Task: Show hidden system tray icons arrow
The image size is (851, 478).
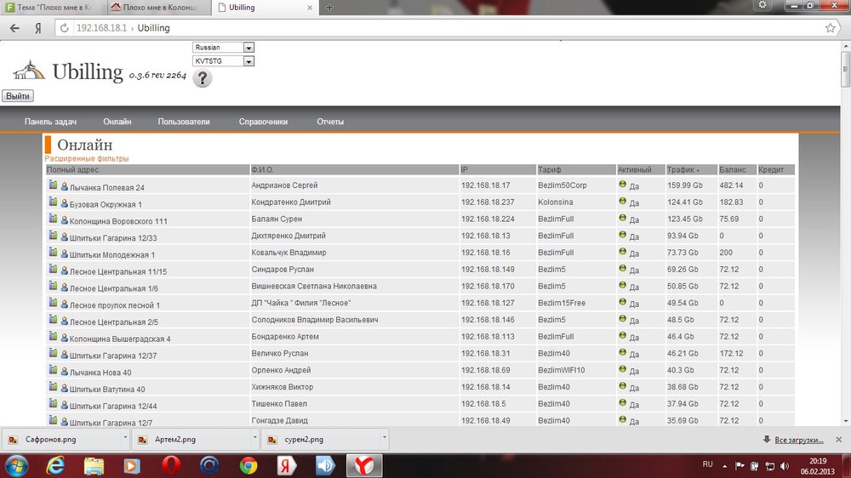Action: [724, 466]
